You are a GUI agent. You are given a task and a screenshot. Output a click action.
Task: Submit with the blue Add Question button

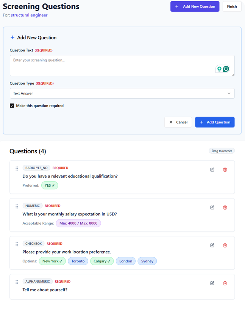(215, 122)
